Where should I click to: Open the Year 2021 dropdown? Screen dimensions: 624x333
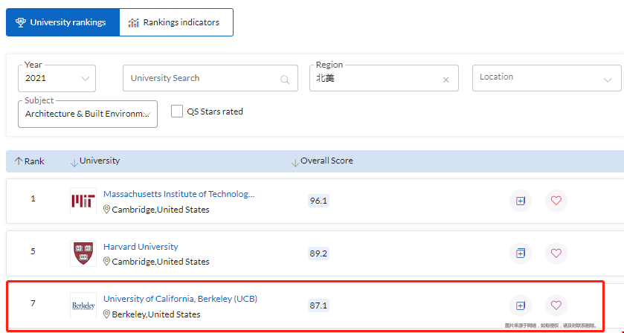(57, 78)
